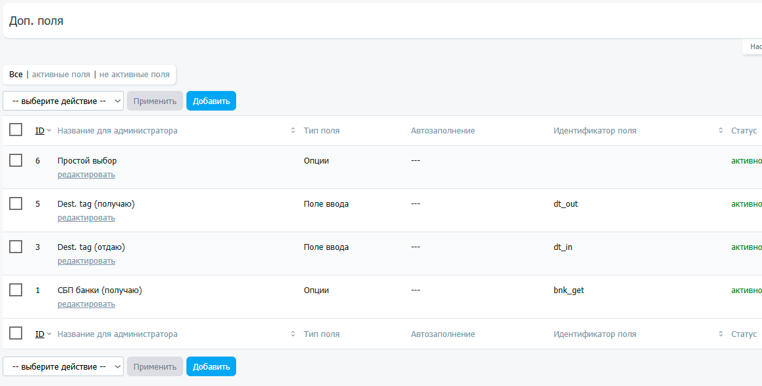Click sort arrows beside bottom field identifier column
The image size is (762, 386).
(x=721, y=334)
